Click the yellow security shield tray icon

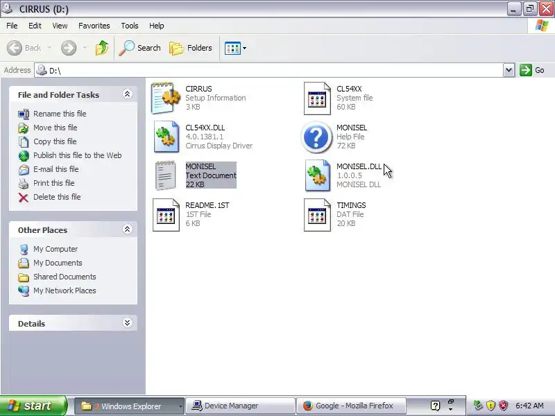point(490,406)
